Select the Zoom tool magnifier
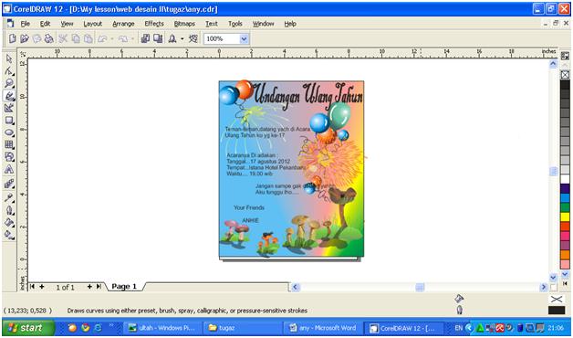 click(9, 83)
